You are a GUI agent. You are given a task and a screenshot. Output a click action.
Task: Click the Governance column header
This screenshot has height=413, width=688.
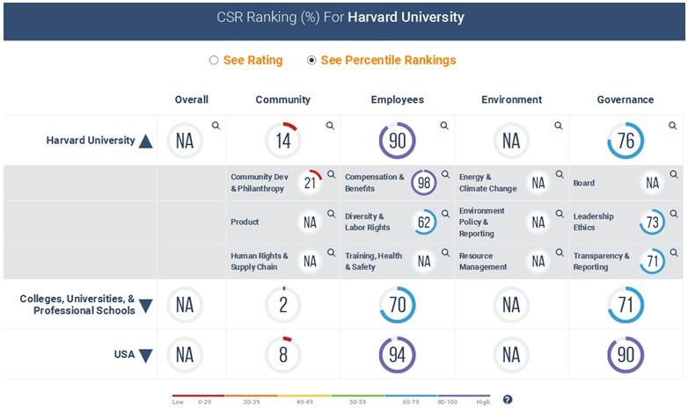(626, 99)
